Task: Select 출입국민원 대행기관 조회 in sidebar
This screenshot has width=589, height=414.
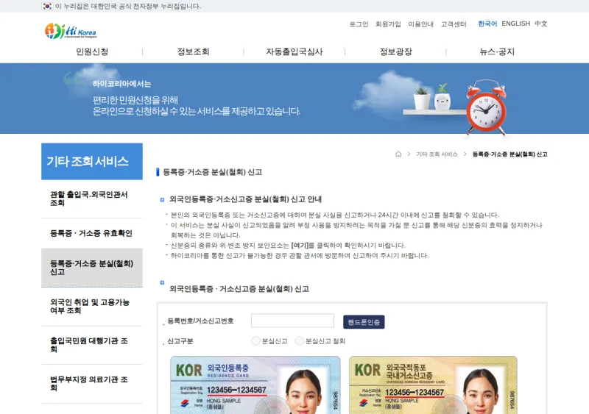Action: (x=92, y=345)
